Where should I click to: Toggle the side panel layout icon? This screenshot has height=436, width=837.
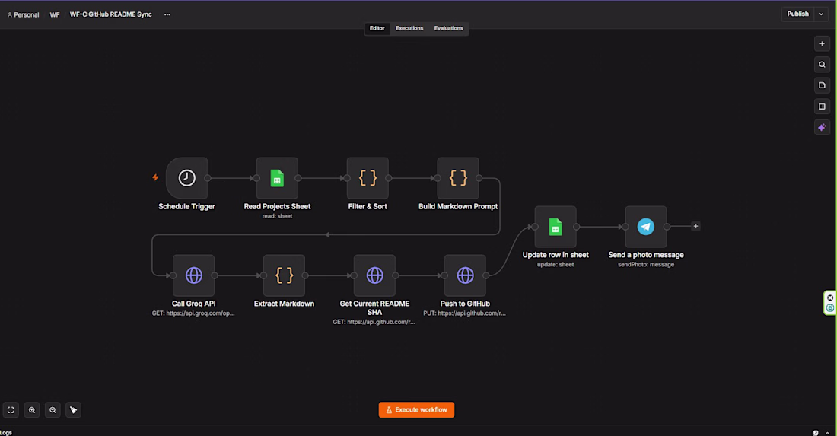tap(822, 107)
